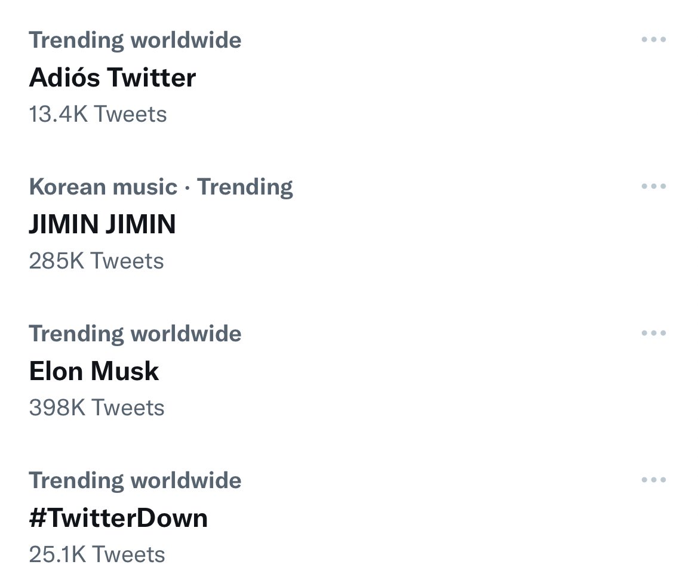Click the word Musk in Elon Musk
Screen dimensions: 698x580
[125, 371]
